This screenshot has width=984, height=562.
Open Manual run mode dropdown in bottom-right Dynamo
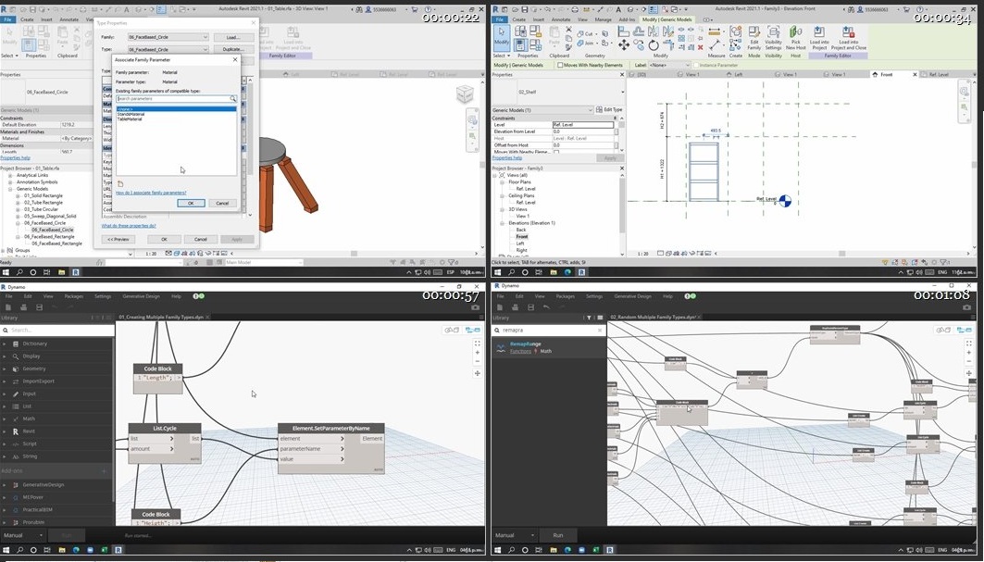(x=515, y=535)
